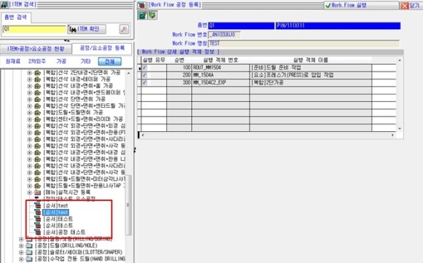Image resolution: width=423 pixels, height=263 pixels.
Task: Click icon of 선삭 단면+면취 가공 row
Action: [x=38, y=99]
